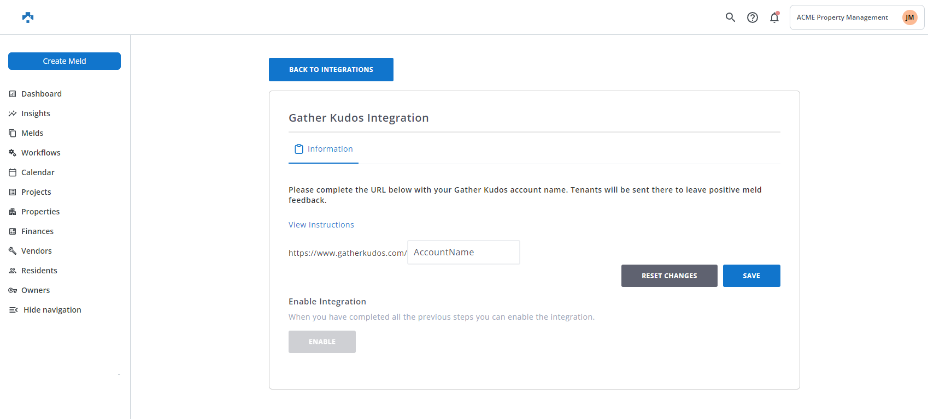
Task: Click the AccountName input field
Action: pos(463,253)
